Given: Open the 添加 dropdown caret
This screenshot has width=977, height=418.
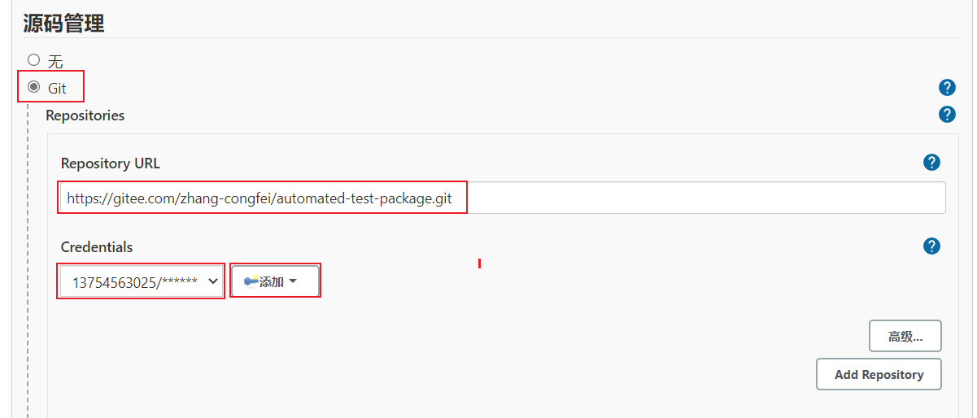Looking at the screenshot, I should pos(292,281).
